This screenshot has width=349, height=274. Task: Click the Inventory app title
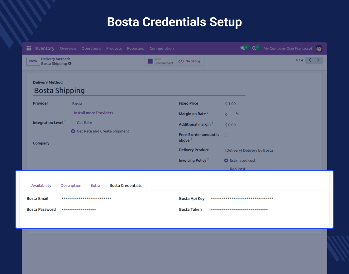coord(44,48)
